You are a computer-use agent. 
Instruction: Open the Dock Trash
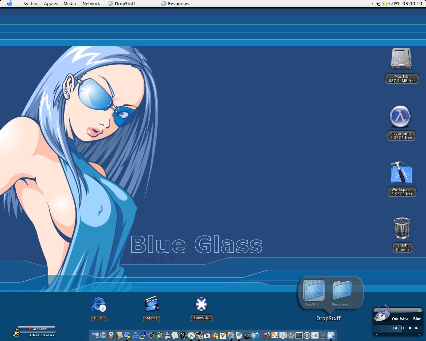(x=323, y=335)
